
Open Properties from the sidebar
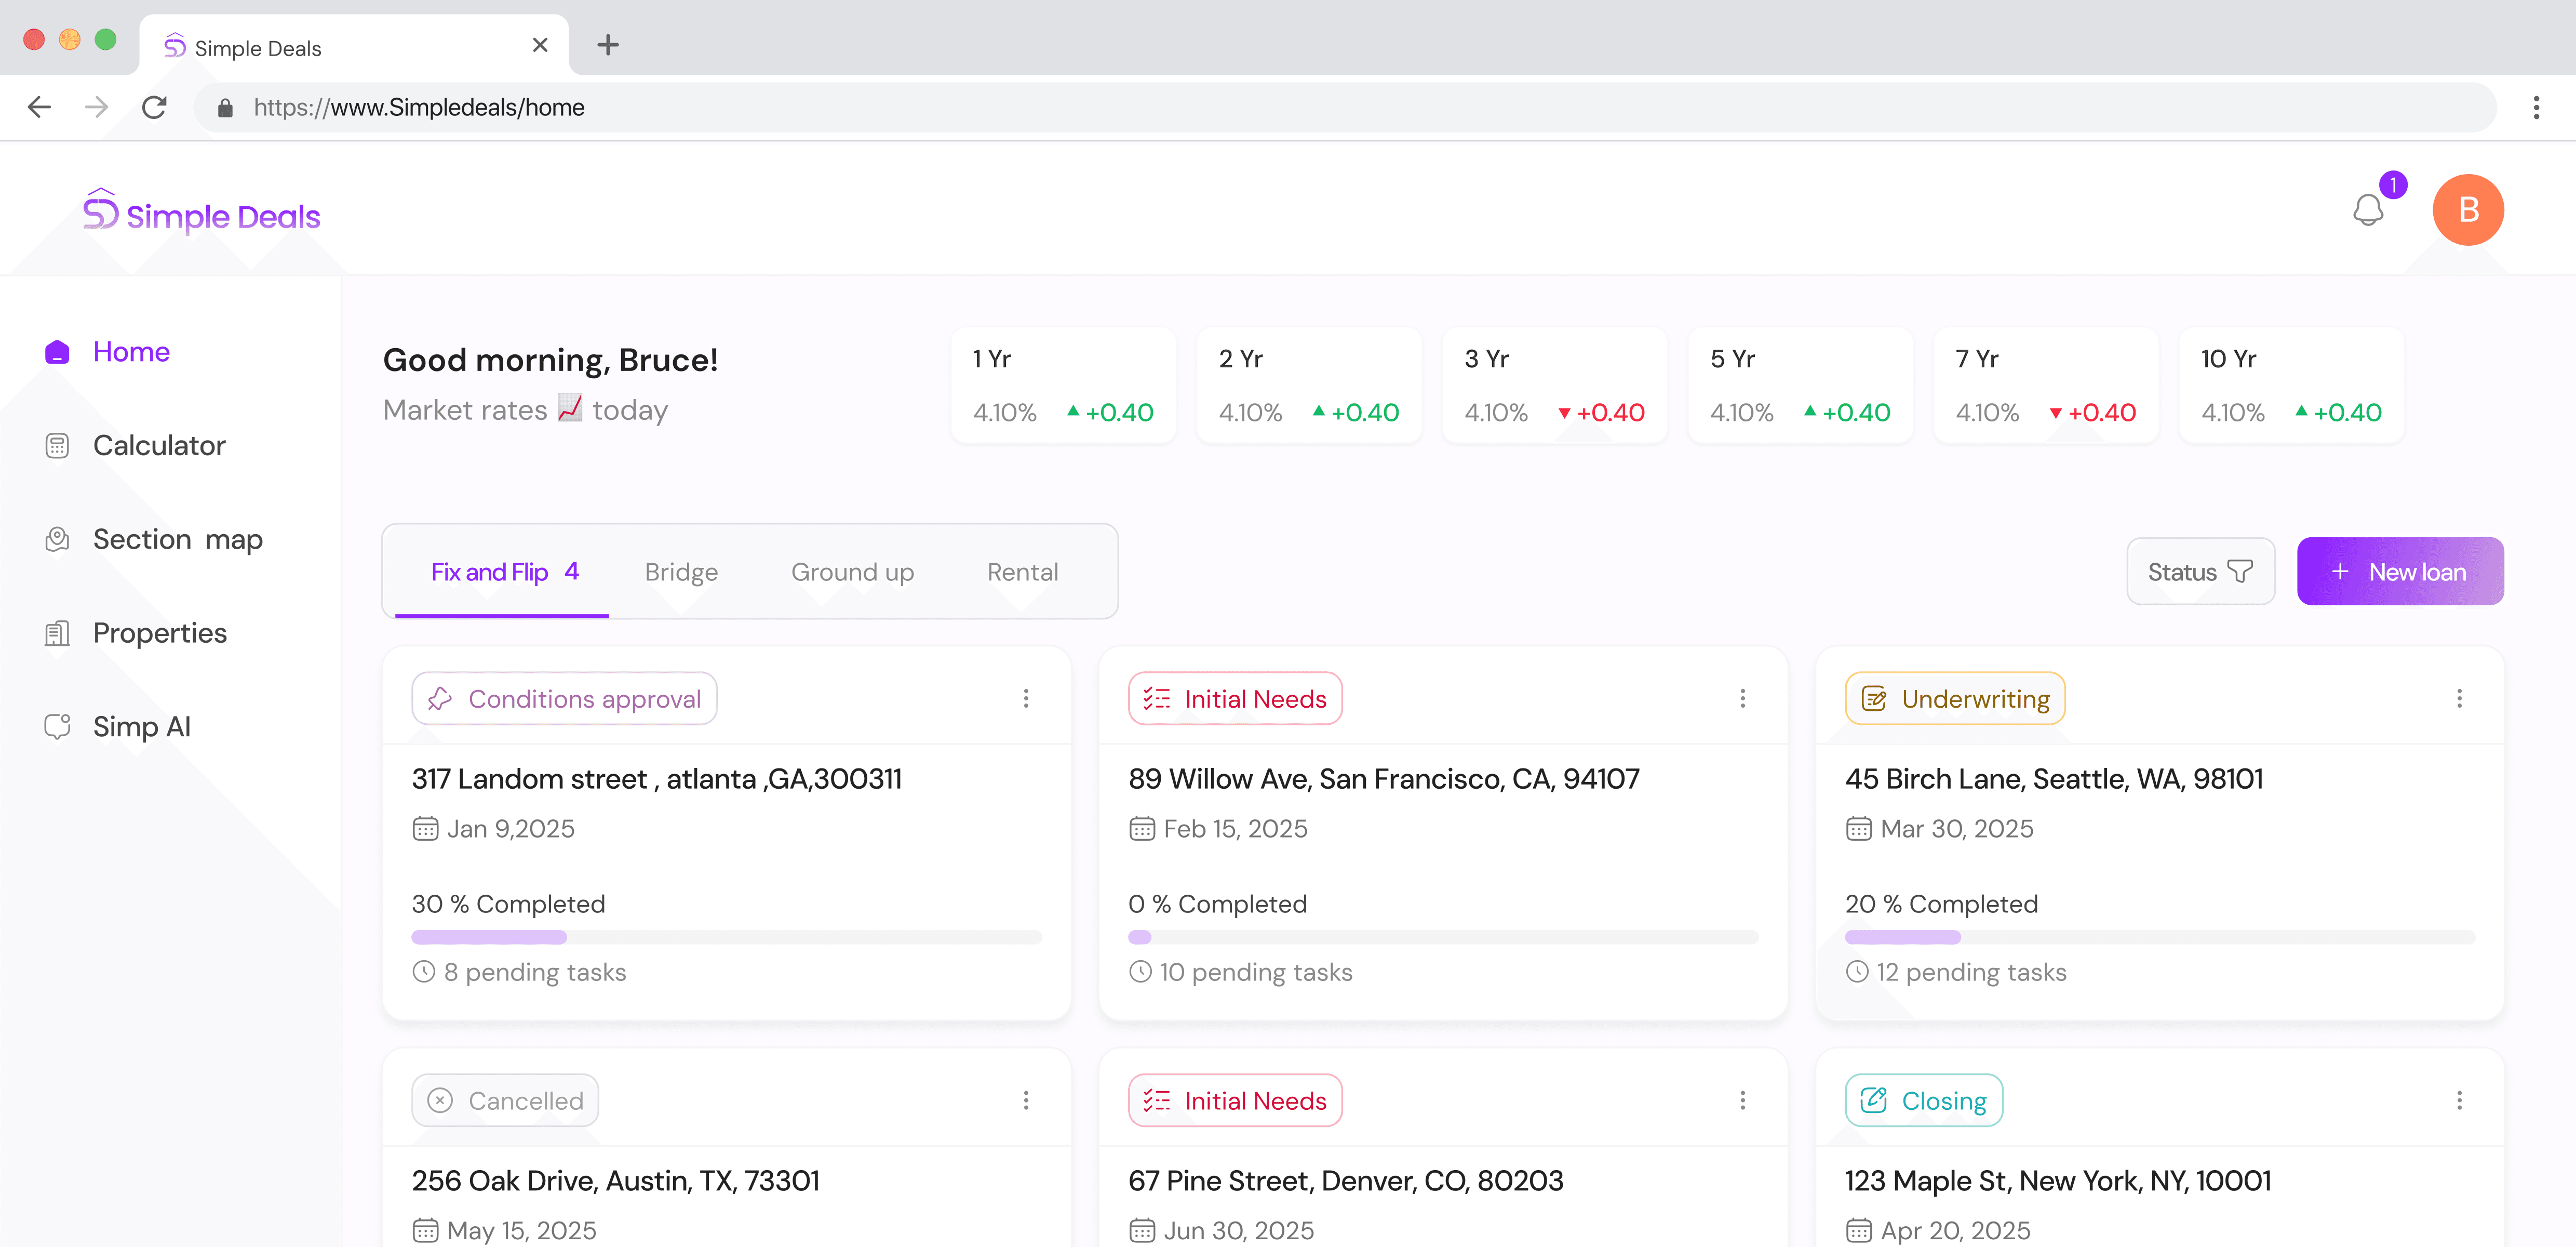[160, 633]
